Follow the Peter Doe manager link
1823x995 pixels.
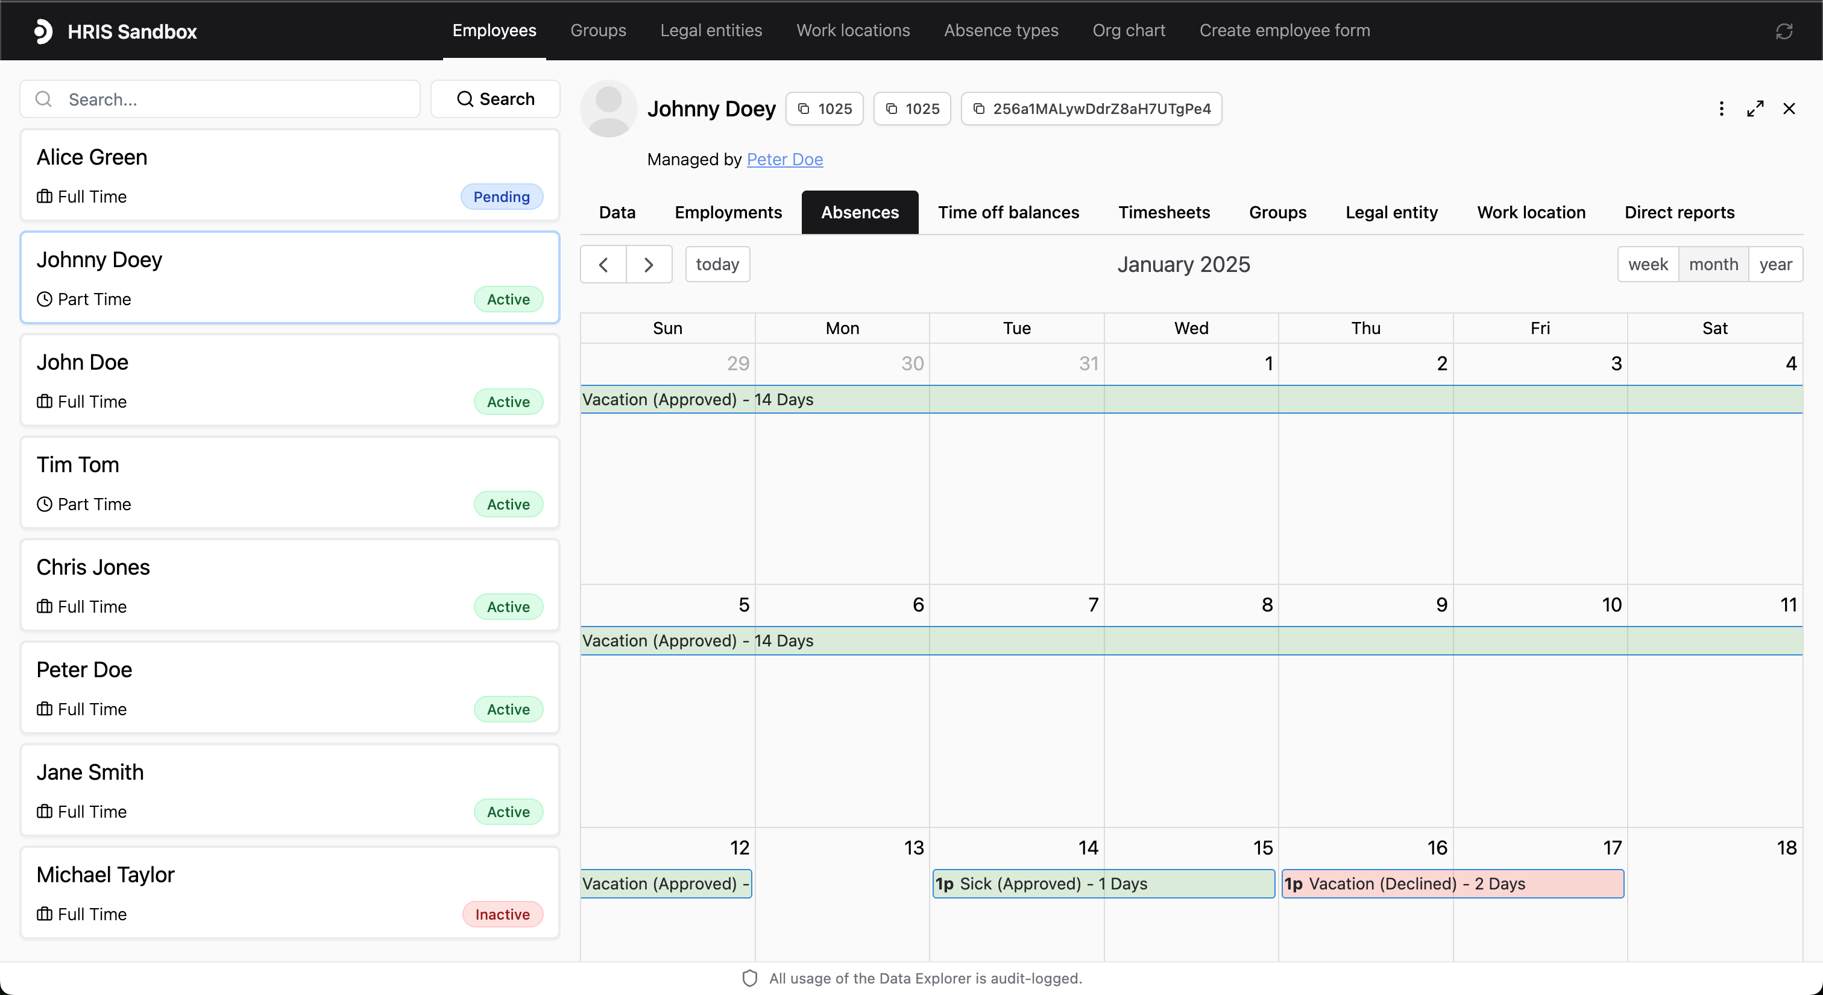(x=785, y=159)
